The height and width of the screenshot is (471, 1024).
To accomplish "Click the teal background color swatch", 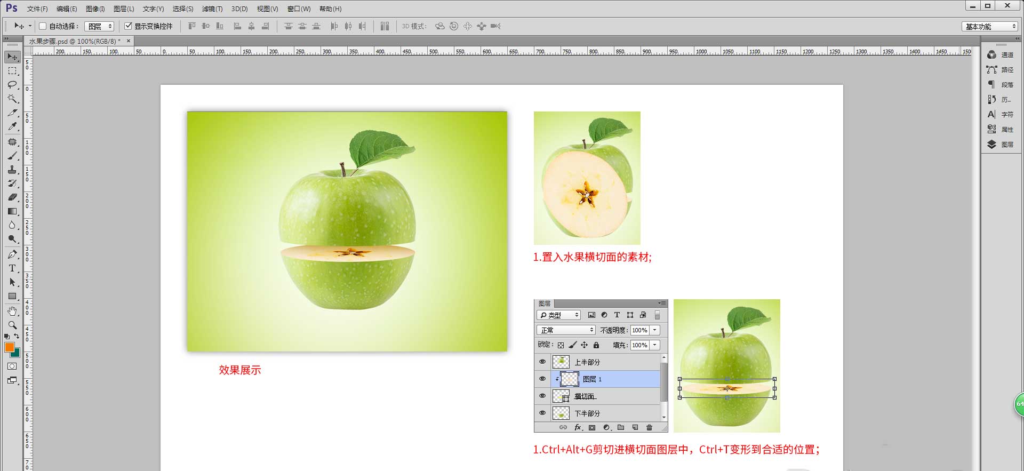I will (x=17, y=353).
